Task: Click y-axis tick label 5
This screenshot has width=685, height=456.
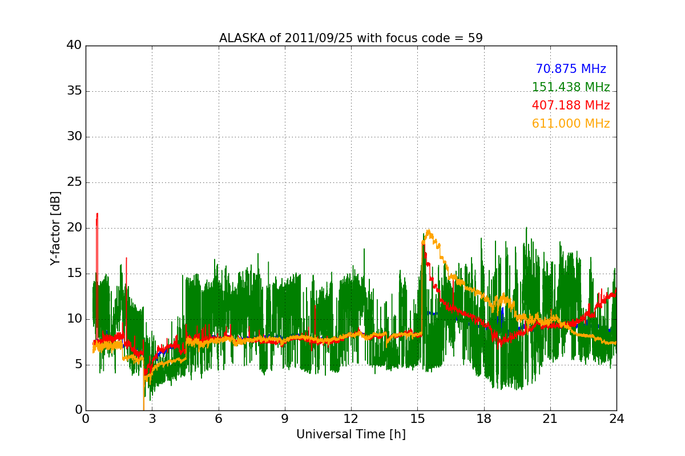Action: click(x=78, y=365)
